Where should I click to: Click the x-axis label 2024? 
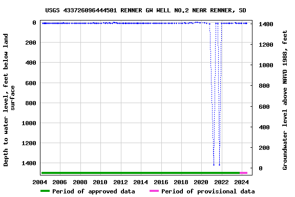[242, 182]
